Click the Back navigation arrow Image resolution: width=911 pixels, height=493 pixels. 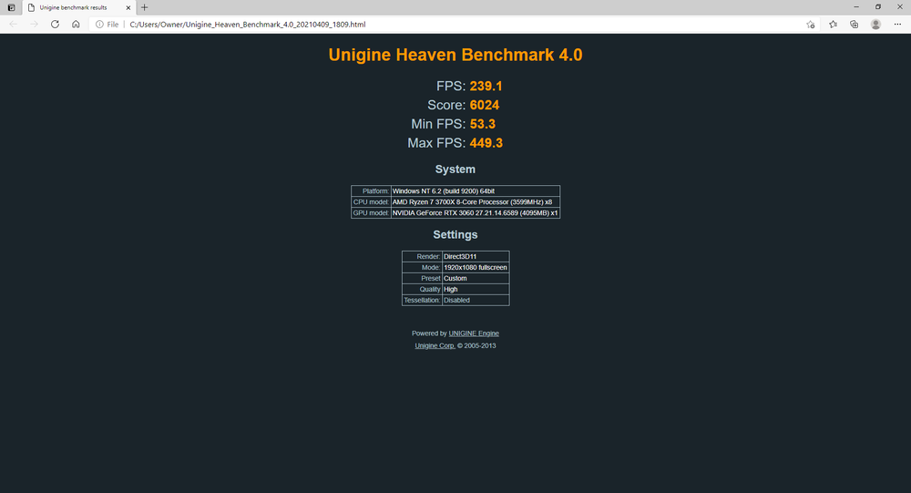(x=13, y=25)
